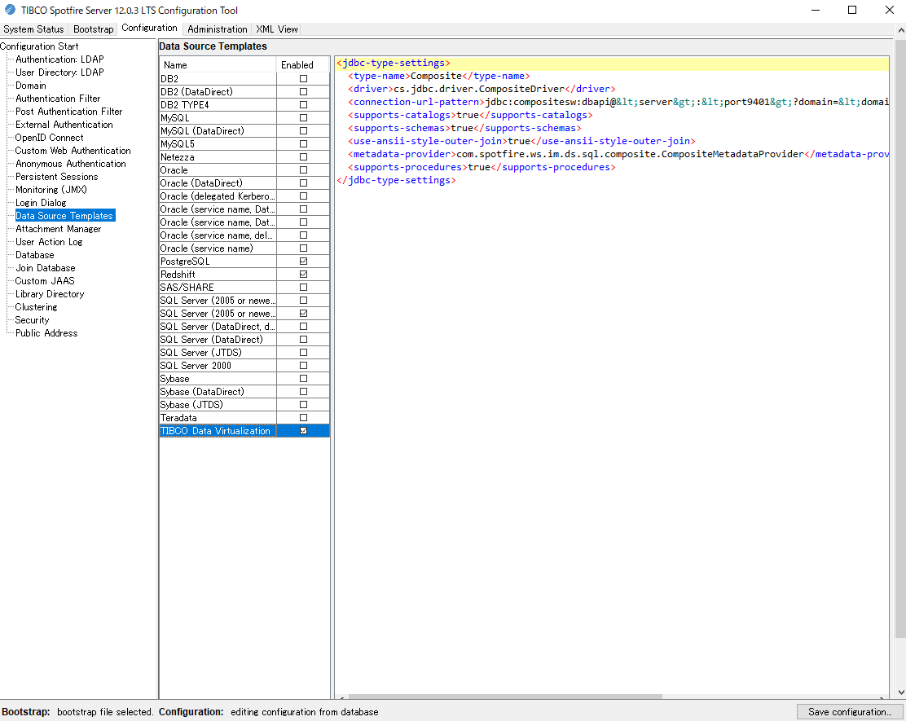
Task: Click the vertical scrollbar down arrow
Action: coord(901,692)
